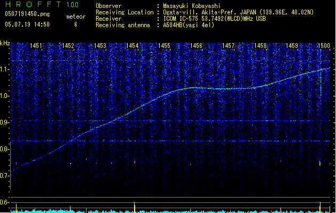Select the 1453 time marker
336x213 pixels.
100,46
